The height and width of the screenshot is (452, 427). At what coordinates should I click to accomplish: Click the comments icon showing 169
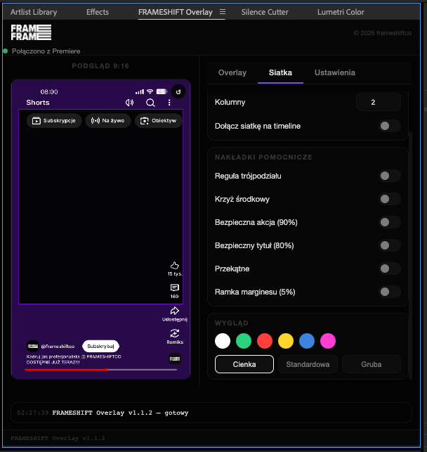[x=174, y=288]
